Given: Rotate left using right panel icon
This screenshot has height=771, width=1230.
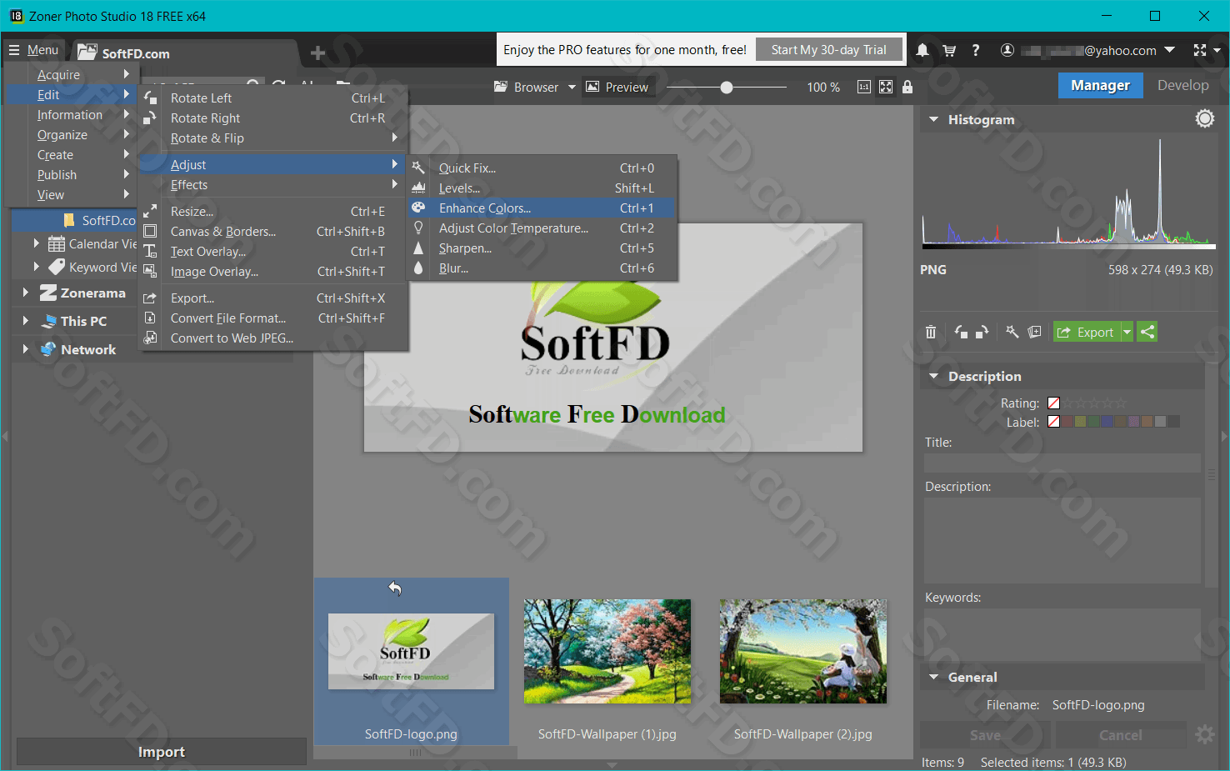Looking at the screenshot, I should [x=961, y=332].
